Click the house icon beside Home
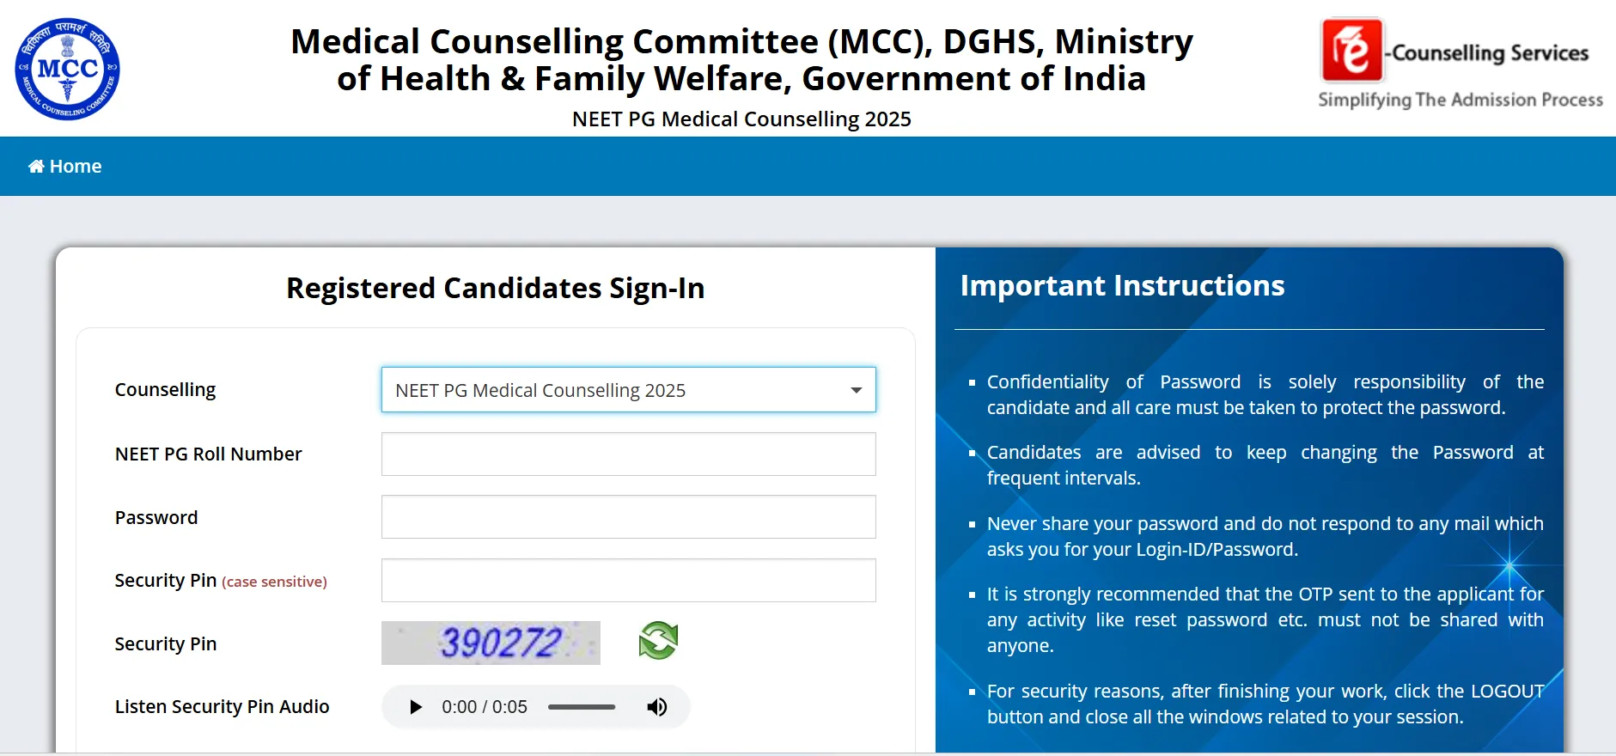This screenshot has height=756, width=1616. click(36, 167)
